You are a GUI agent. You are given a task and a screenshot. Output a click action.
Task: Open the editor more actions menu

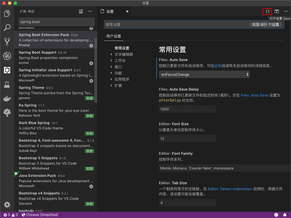tap(286, 11)
